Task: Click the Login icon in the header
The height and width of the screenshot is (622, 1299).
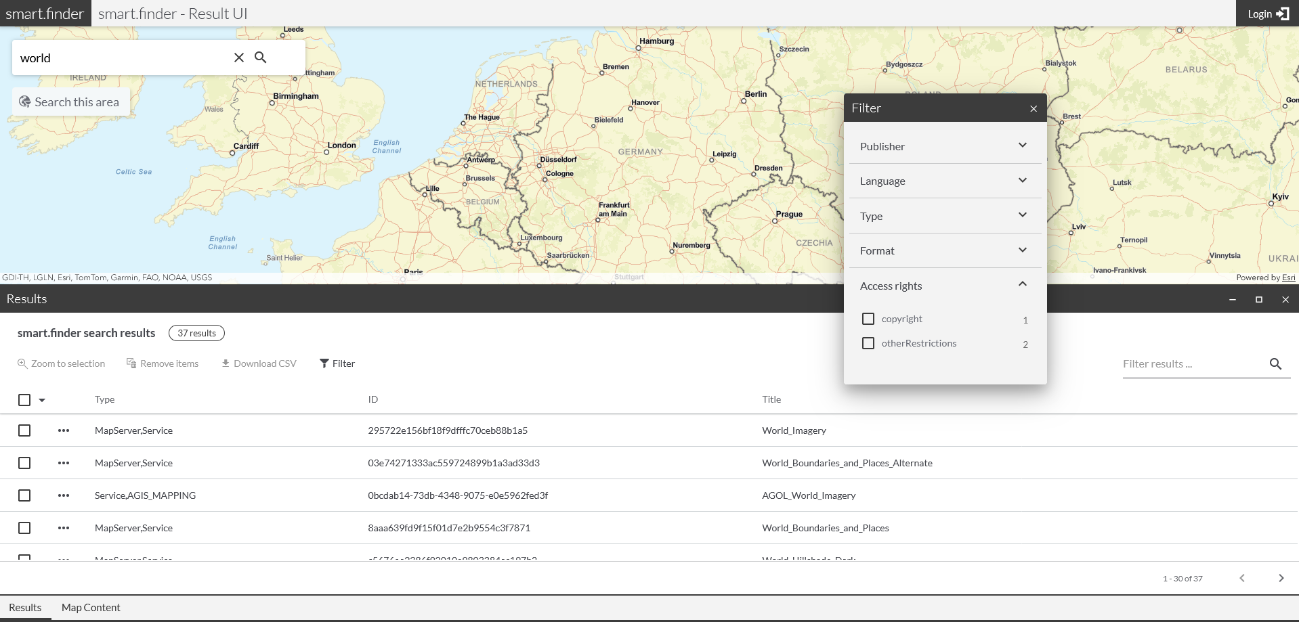Action: click(1282, 14)
